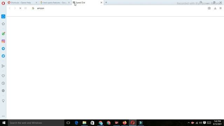The width and height of the screenshot is (224, 126).
Task: Click the Search the web and Windows box
Action: [x=36, y=123]
